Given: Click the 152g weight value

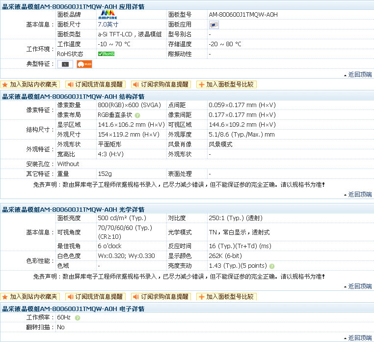Looking at the screenshot, I should (x=105, y=174).
